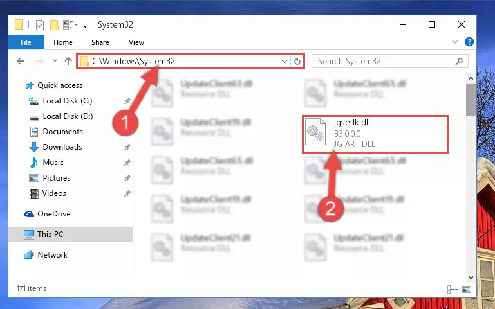Image resolution: width=495 pixels, height=309 pixels.
Task: Minimize the System32 window
Action: [403, 24]
